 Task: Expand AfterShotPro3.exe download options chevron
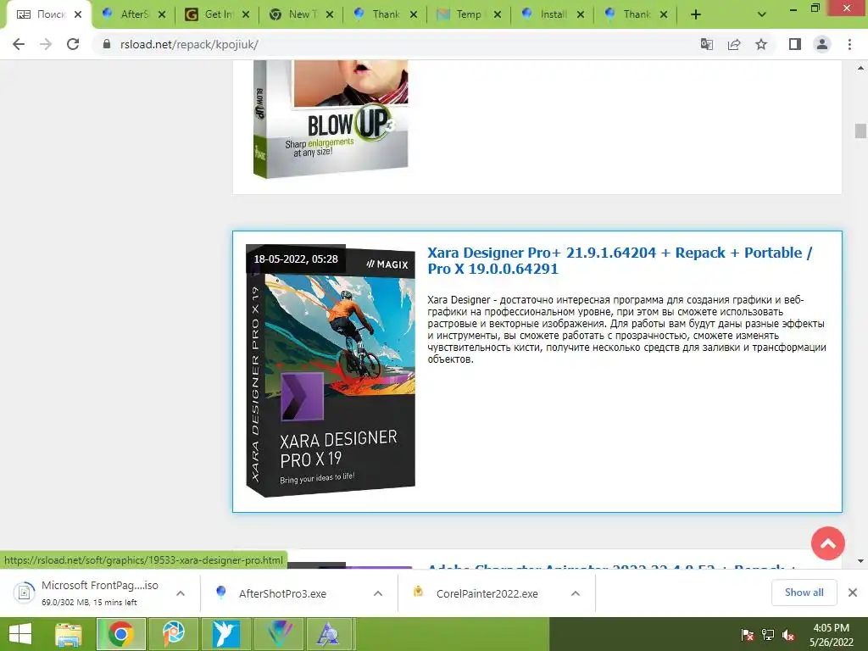[378, 593]
